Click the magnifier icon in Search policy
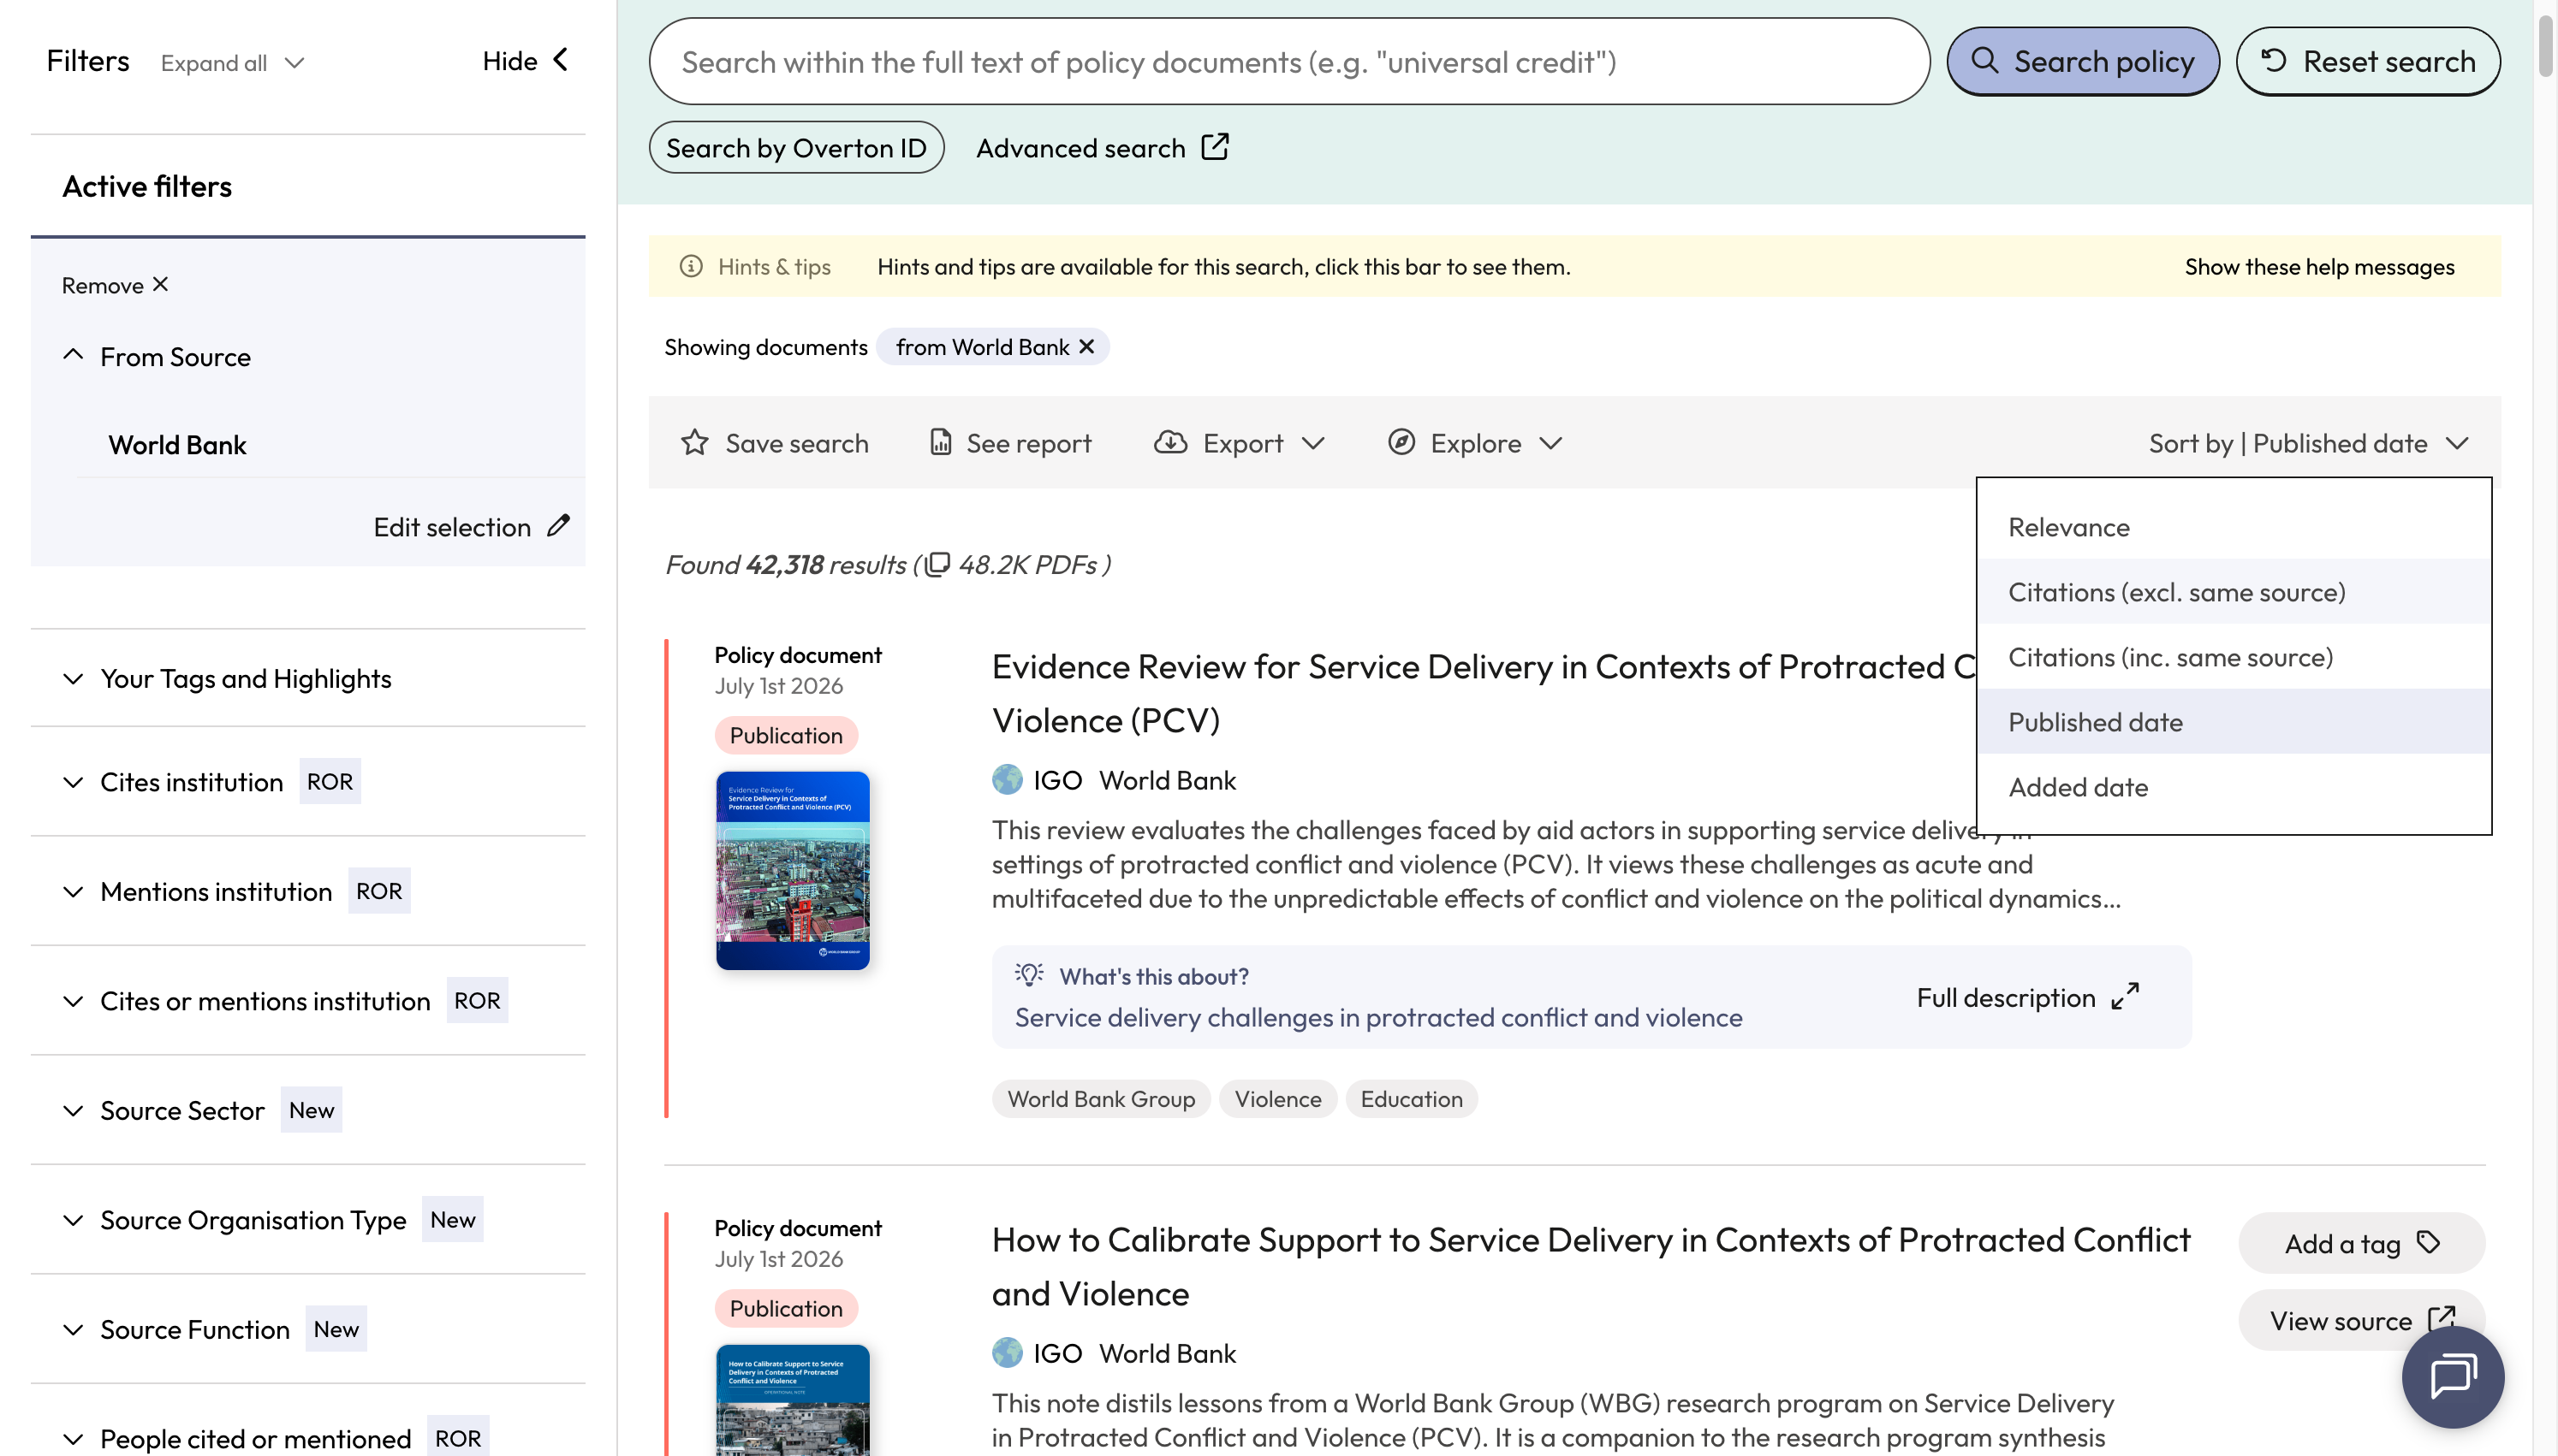This screenshot has width=2558, height=1456. [1984, 61]
